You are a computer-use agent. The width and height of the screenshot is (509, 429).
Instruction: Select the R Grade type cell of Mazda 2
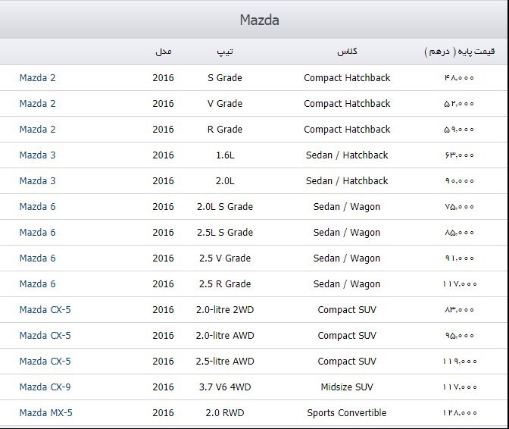(x=225, y=130)
